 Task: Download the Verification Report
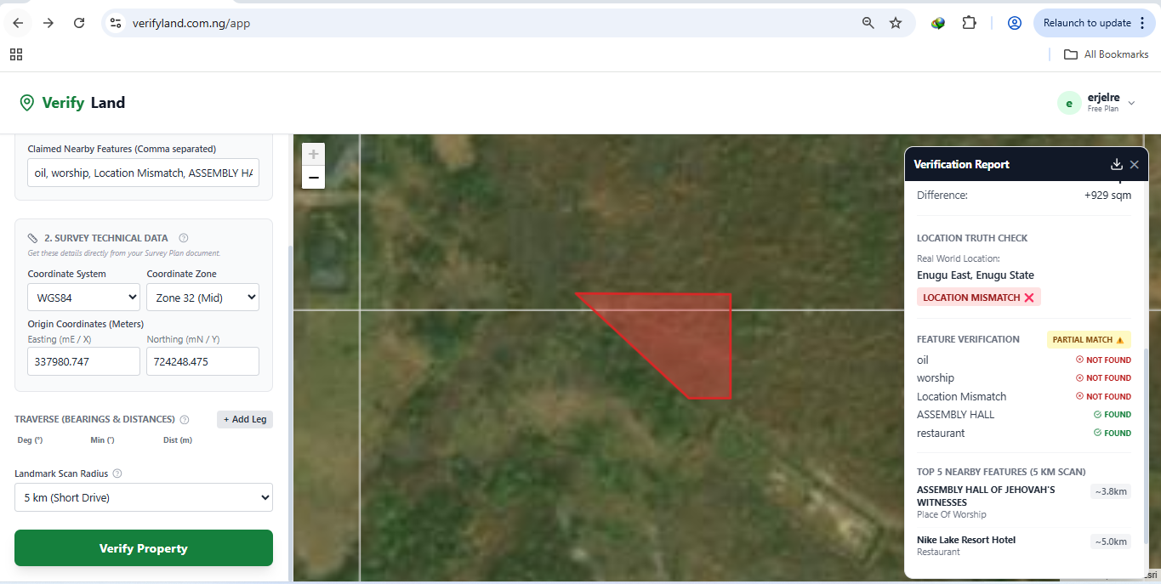point(1117,165)
